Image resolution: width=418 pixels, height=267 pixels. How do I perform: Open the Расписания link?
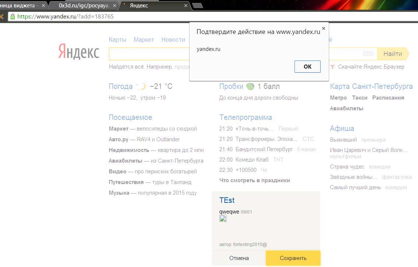pyautogui.click(x=388, y=98)
